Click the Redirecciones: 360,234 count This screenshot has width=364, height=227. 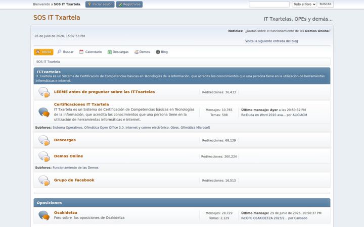(x=219, y=156)
